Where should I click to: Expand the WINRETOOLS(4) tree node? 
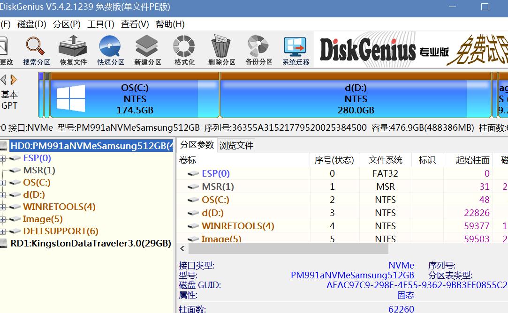pyautogui.click(x=3, y=207)
